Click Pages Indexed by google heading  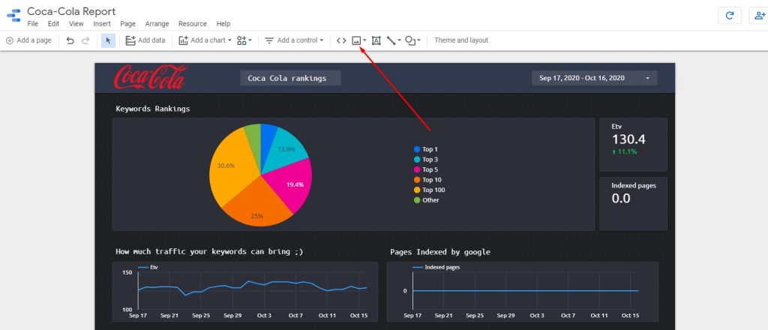pyautogui.click(x=440, y=252)
